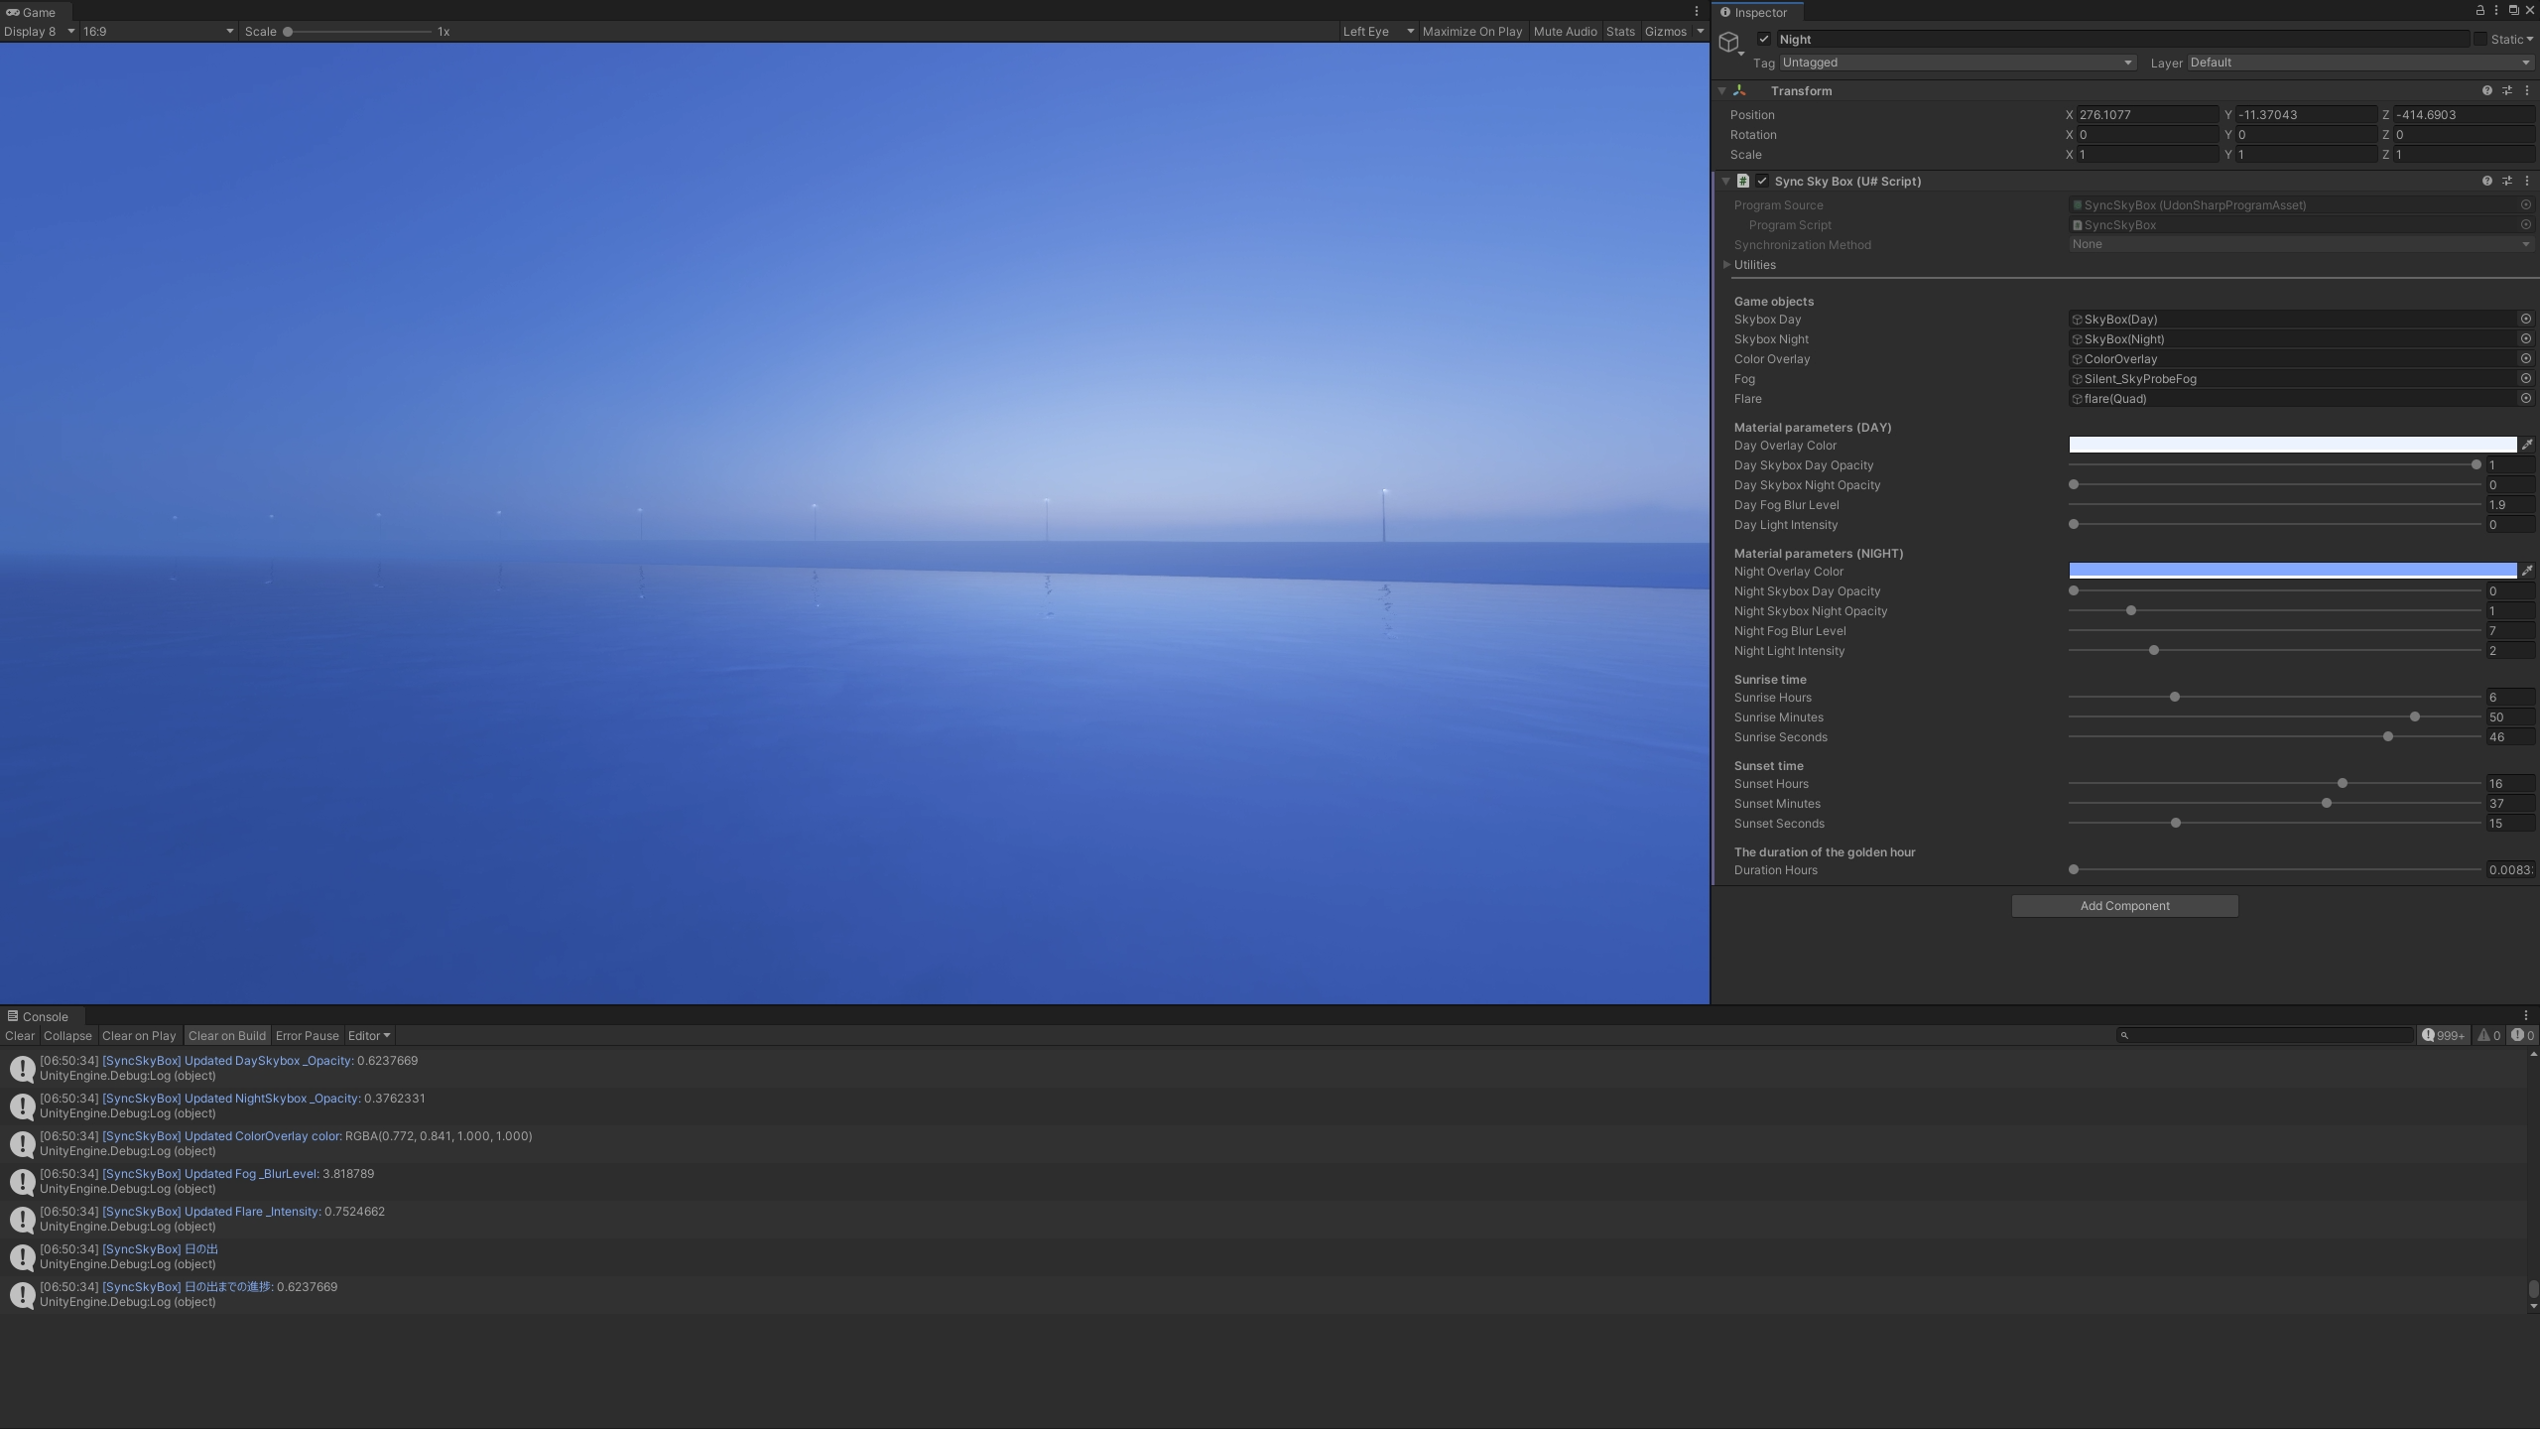Click the Sync Sky Box script icon

click(x=1742, y=181)
